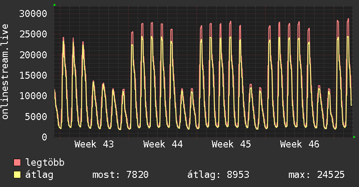Viewport: 359px width, 187px height.
Task: Click the 25000 y-axis label
Action: coord(33,34)
